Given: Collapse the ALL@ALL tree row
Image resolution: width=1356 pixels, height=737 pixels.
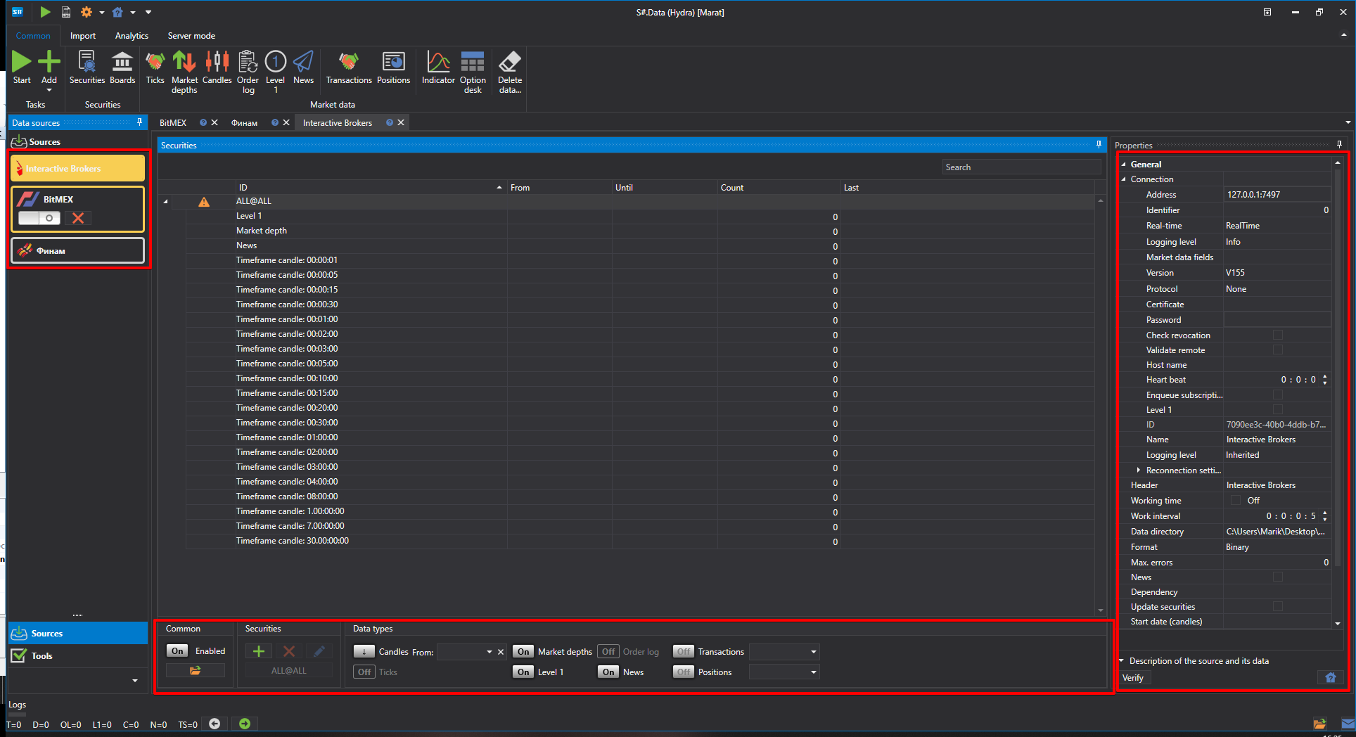Looking at the screenshot, I should [x=166, y=202].
